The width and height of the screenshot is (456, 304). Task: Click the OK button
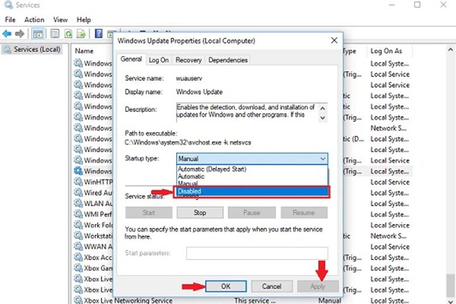coord(226,286)
